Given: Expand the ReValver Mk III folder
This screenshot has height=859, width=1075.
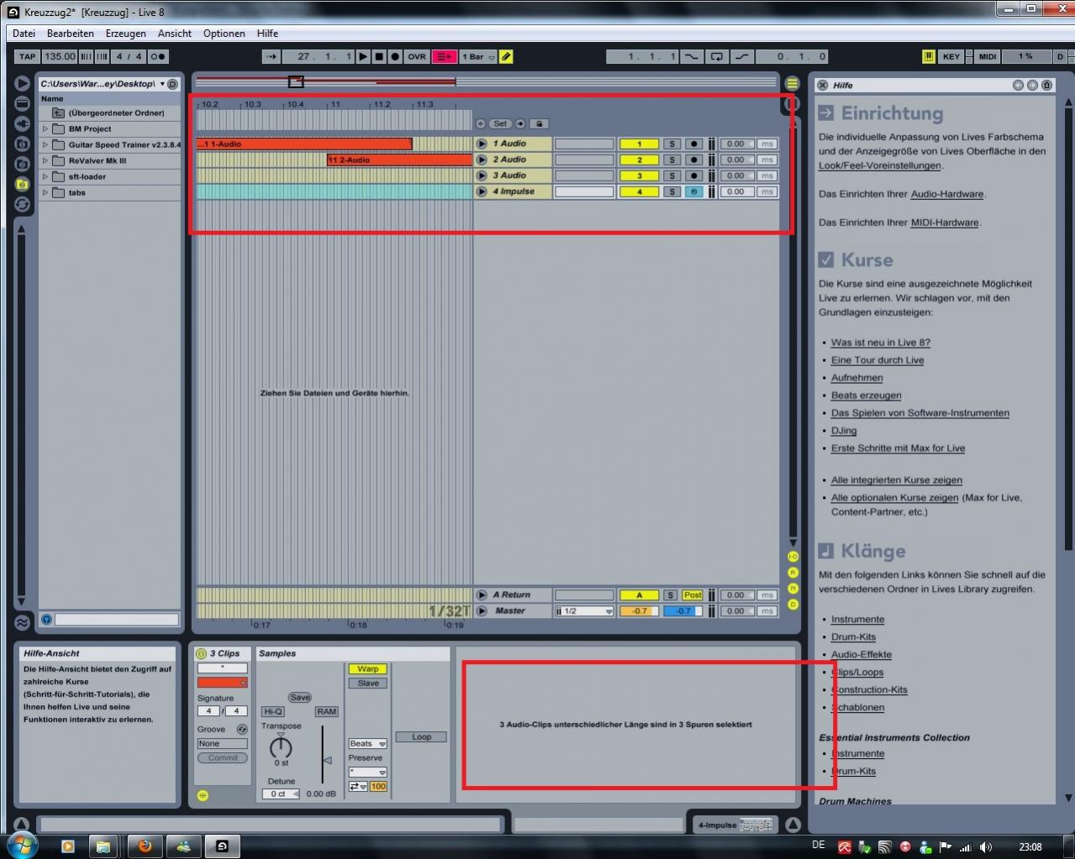Looking at the screenshot, I should coord(45,160).
